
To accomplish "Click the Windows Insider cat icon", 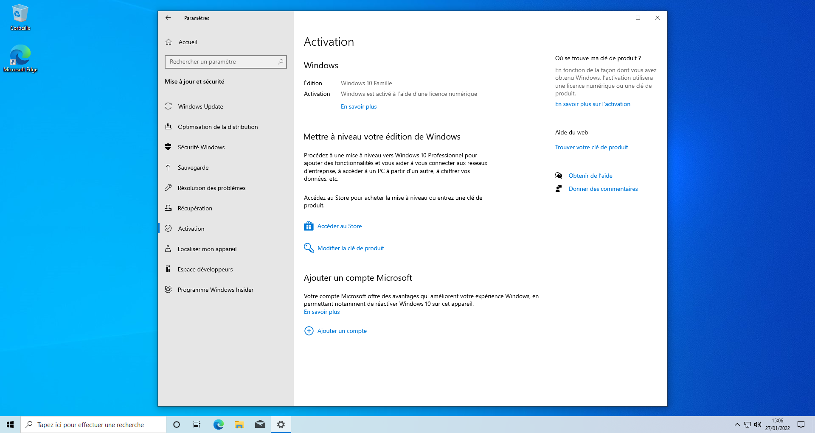I will (168, 289).
